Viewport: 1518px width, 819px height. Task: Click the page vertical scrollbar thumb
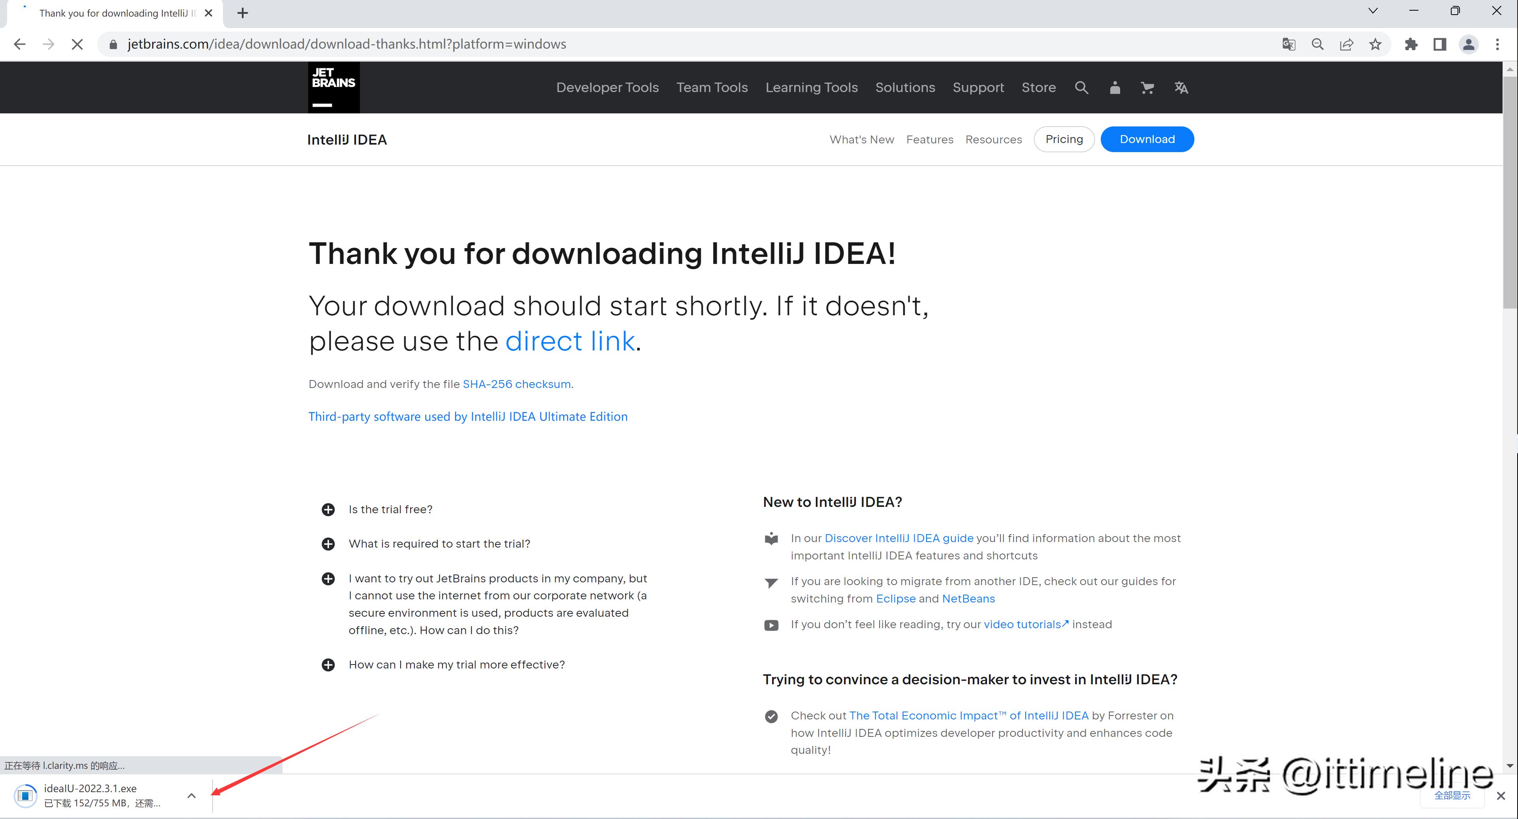[1510, 192]
